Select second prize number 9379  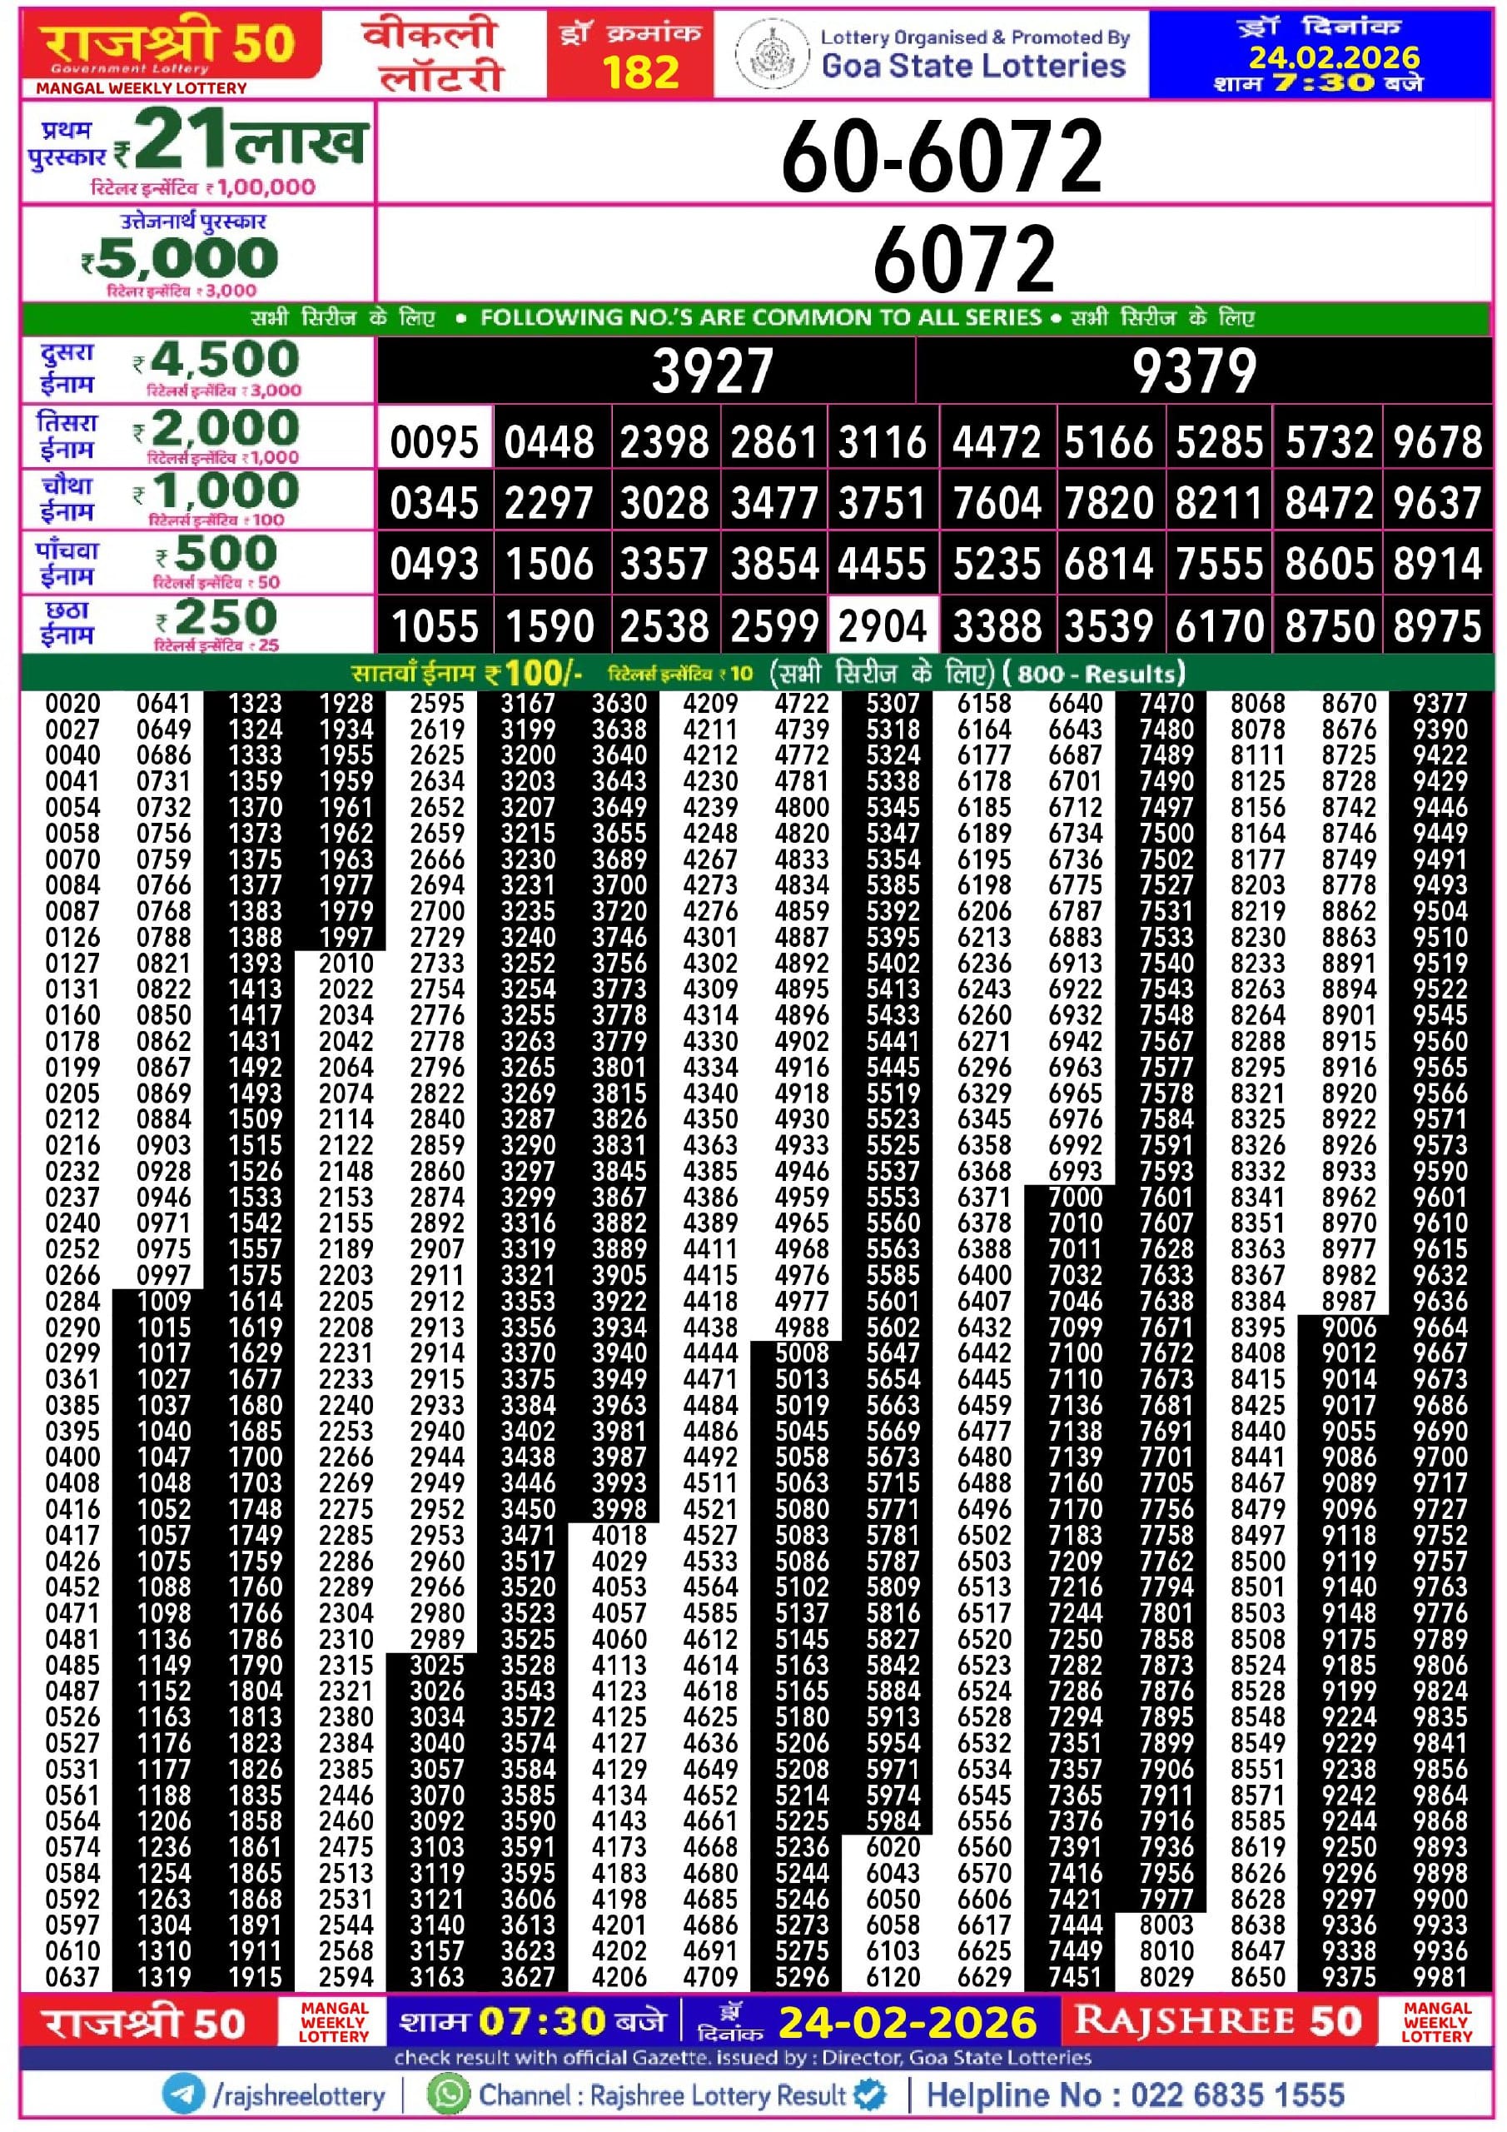pos(1194,371)
